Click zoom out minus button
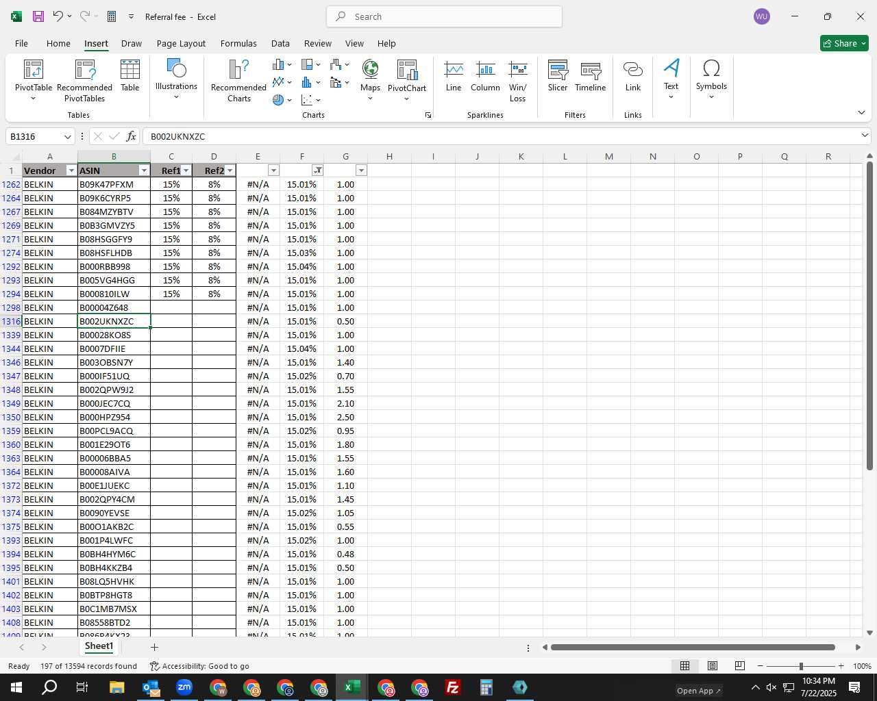The width and height of the screenshot is (877, 701). pyautogui.click(x=761, y=666)
